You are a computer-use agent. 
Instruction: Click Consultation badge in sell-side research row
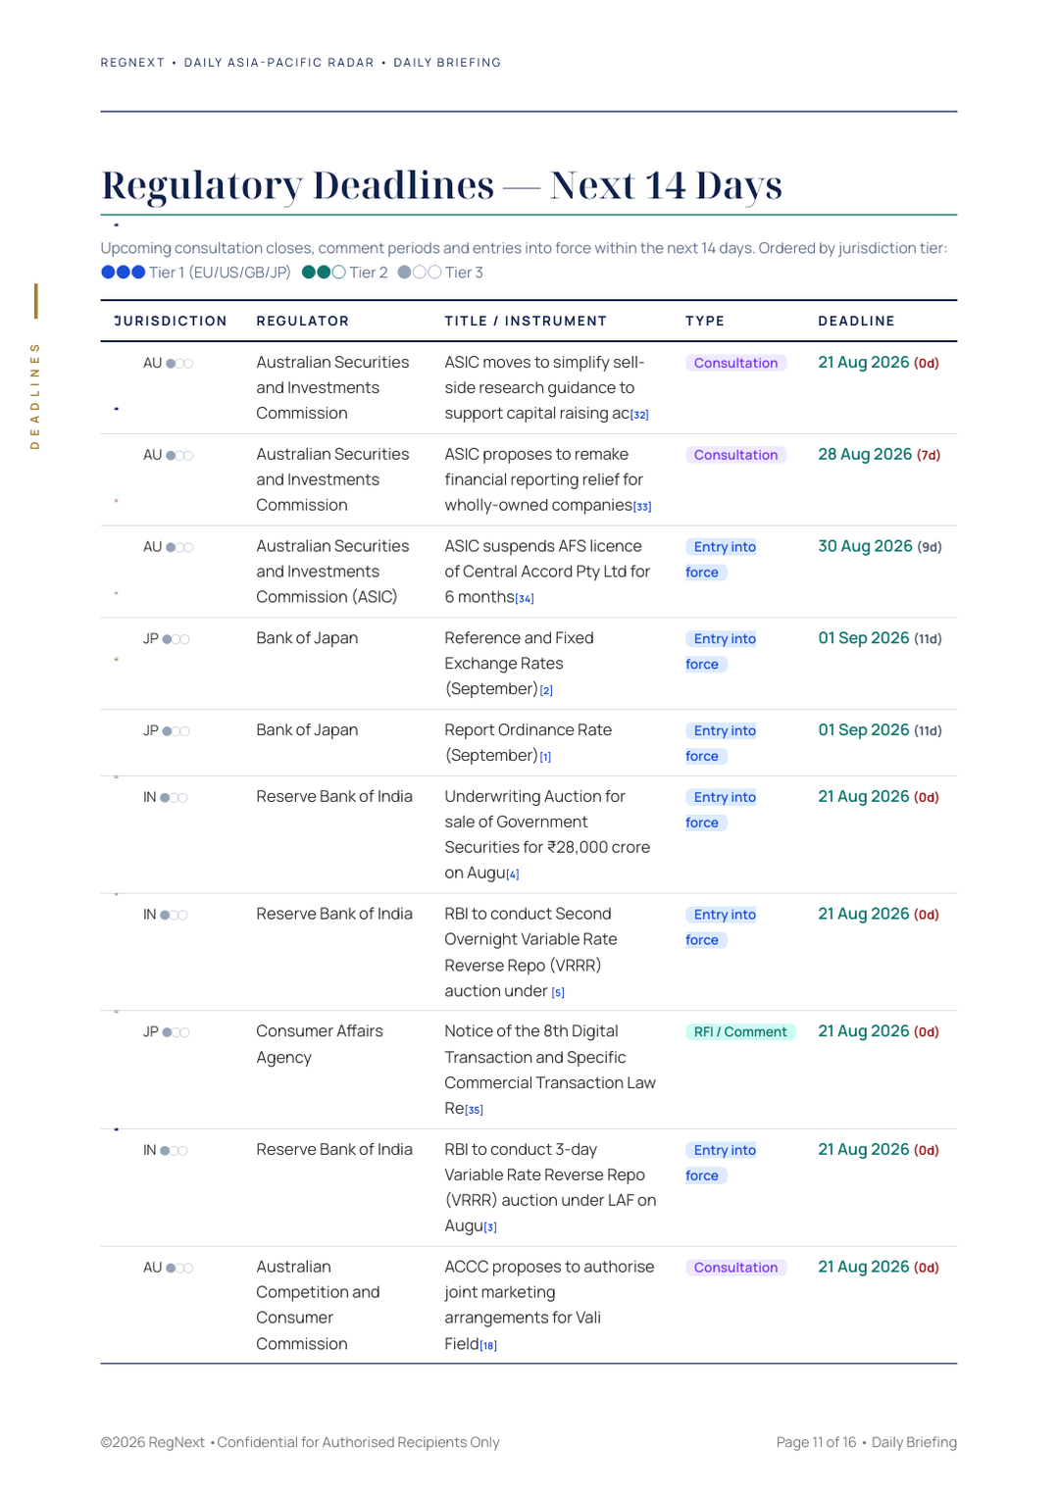point(735,363)
